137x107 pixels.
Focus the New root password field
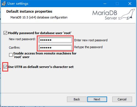pos(55,40)
